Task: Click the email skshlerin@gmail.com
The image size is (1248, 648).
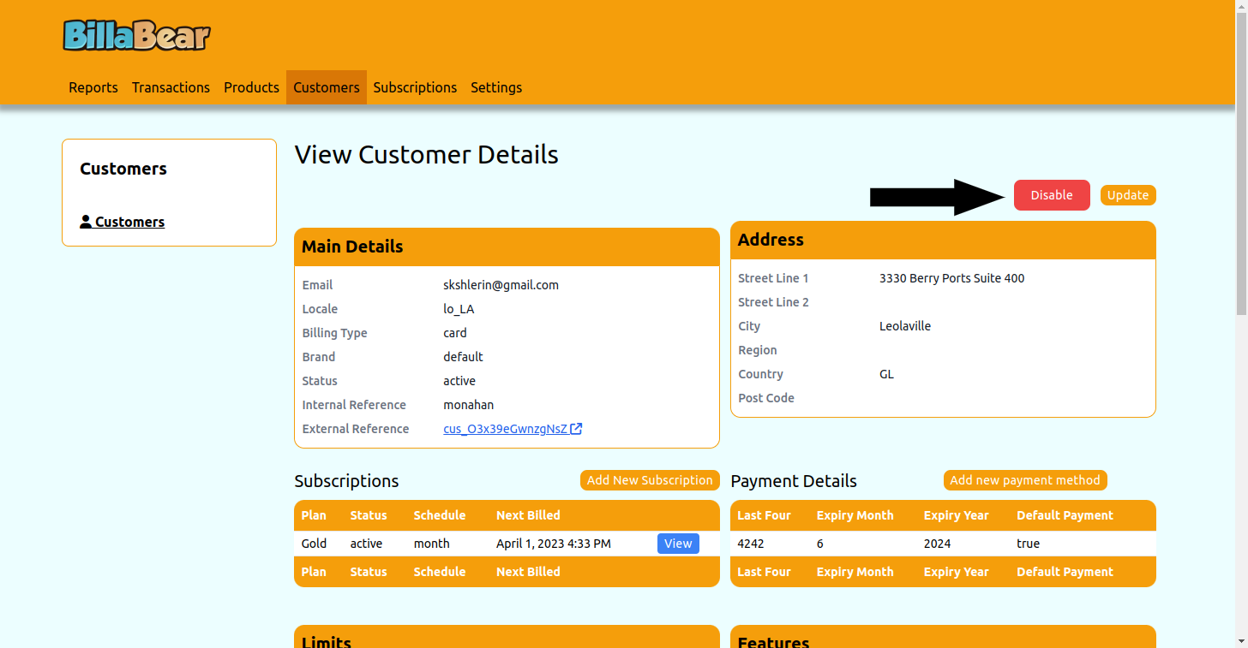Action: click(x=501, y=285)
